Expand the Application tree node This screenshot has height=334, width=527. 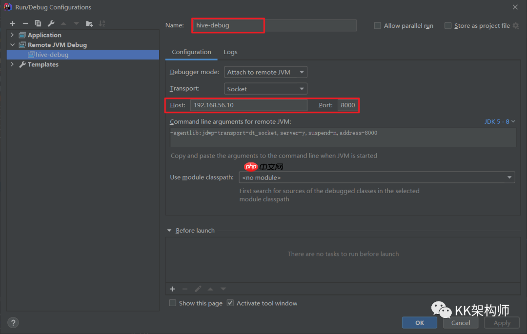[x=12, y=35]
